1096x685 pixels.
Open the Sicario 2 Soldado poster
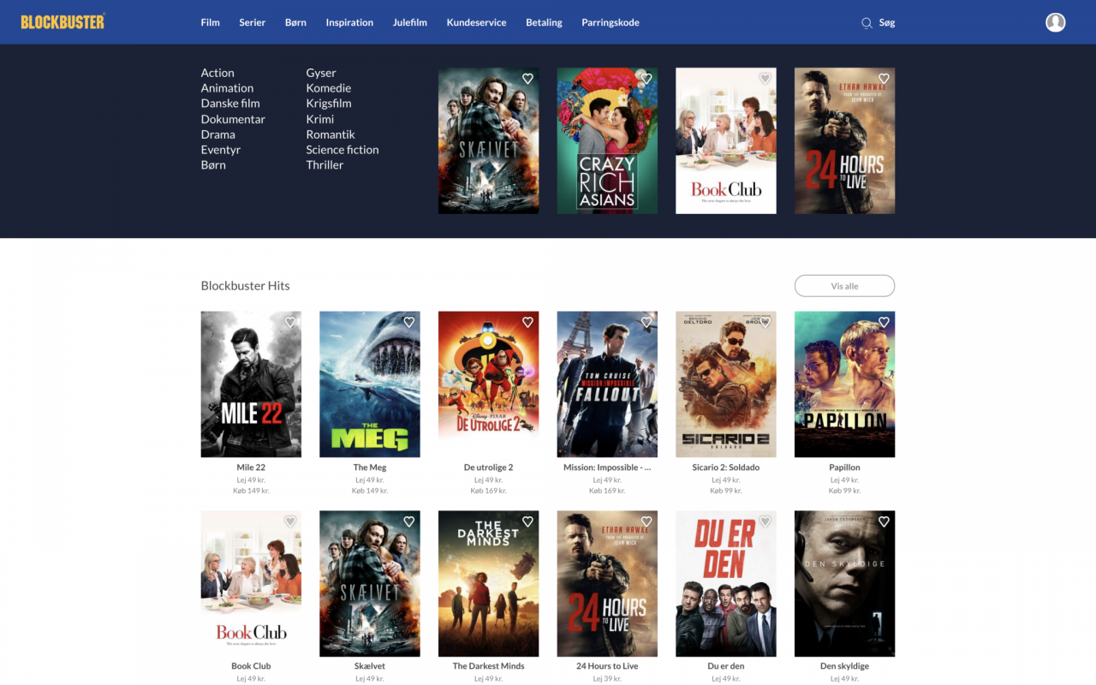click(726, 384)
